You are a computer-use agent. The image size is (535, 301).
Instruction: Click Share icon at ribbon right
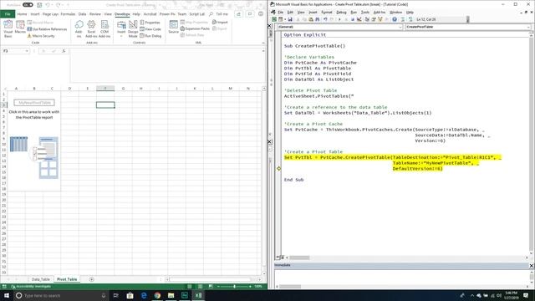(x=238, y=14)
